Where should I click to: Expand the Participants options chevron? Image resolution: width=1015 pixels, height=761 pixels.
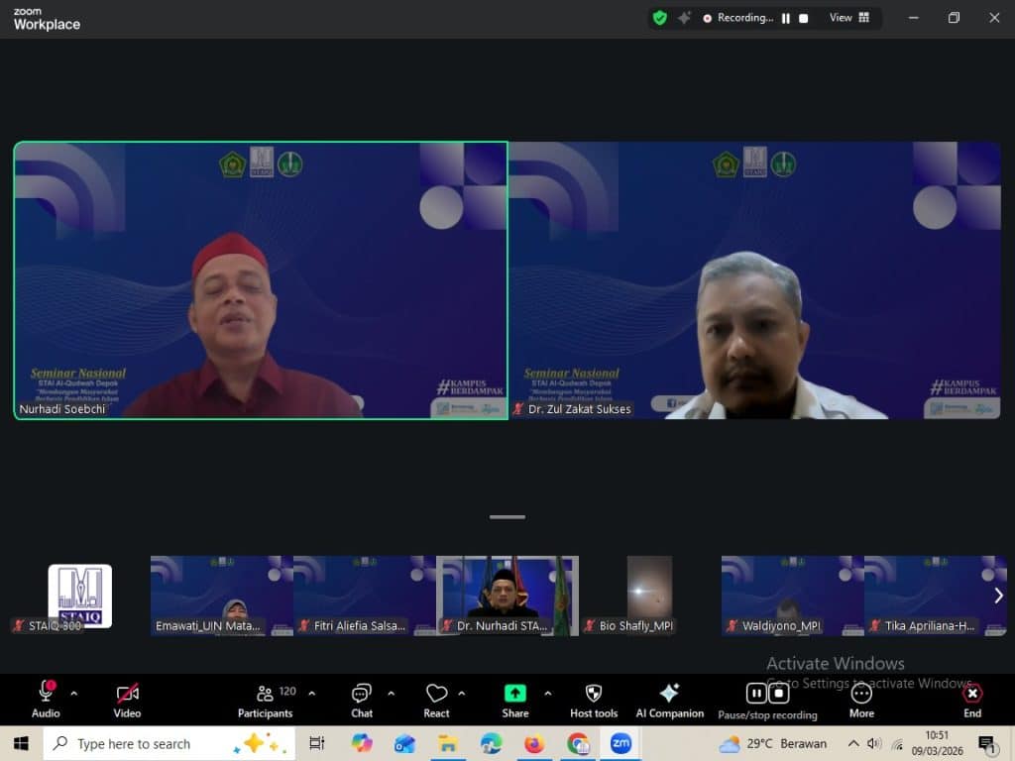pos(312,694)
